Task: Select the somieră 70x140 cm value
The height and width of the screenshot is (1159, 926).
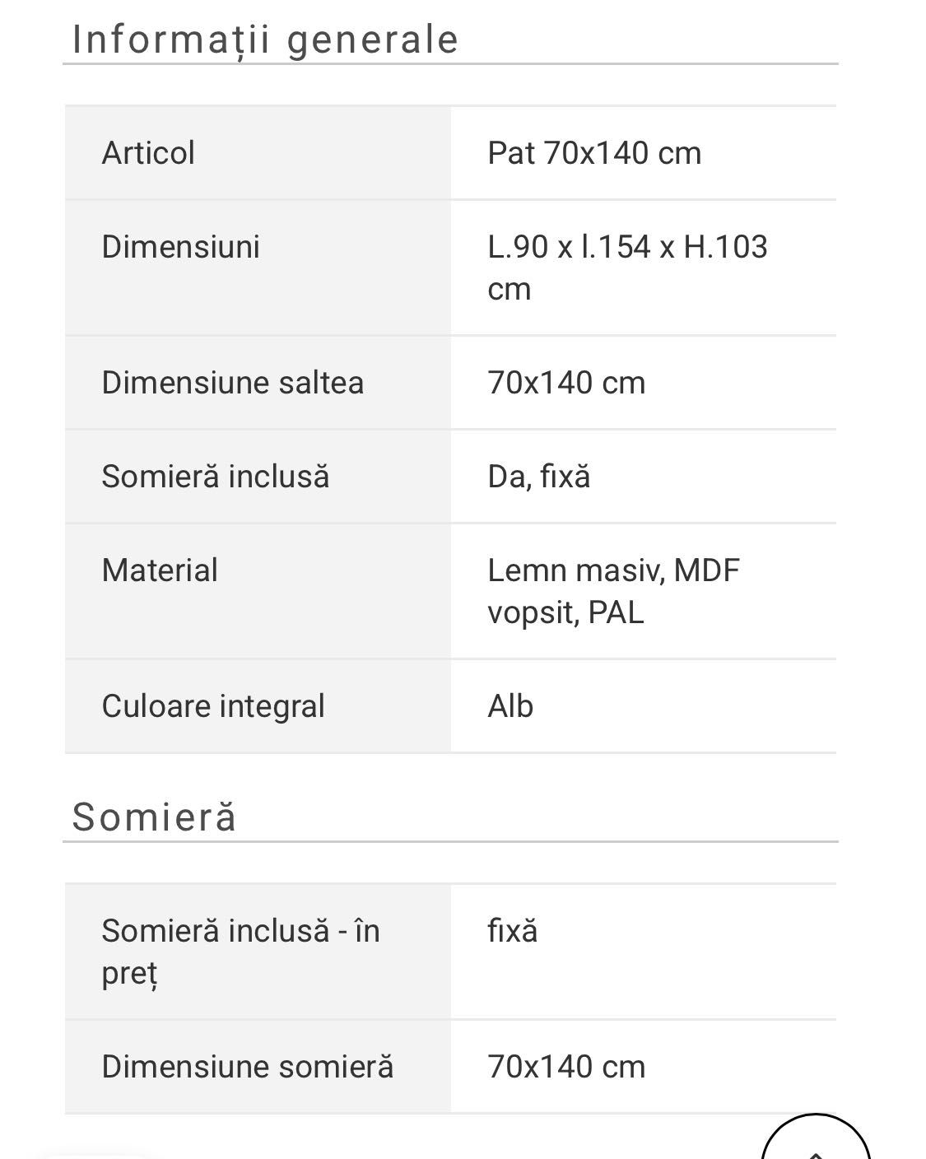Action: pyautogui.click(x=566, y=1067)
